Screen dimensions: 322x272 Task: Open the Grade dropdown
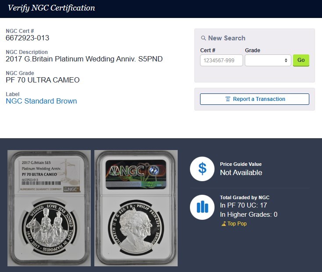[x=268, y=60]
